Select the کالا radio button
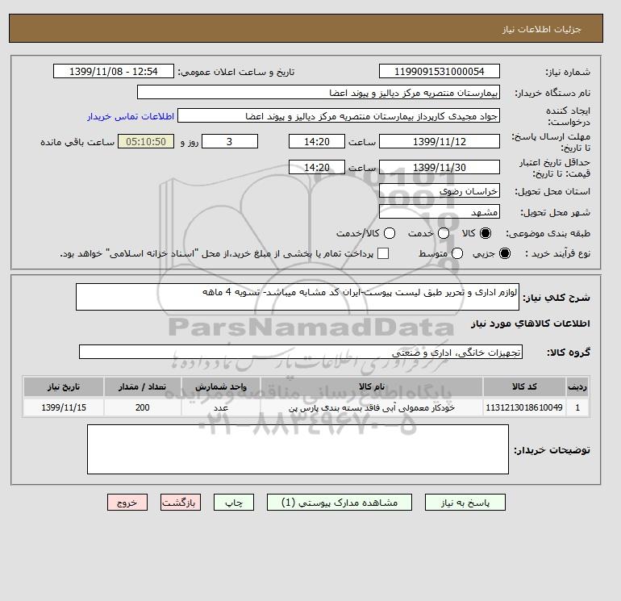 click(x=486, y=233)
